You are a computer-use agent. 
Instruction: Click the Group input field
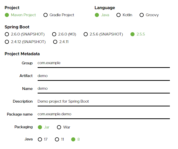(x=103, y=63)
